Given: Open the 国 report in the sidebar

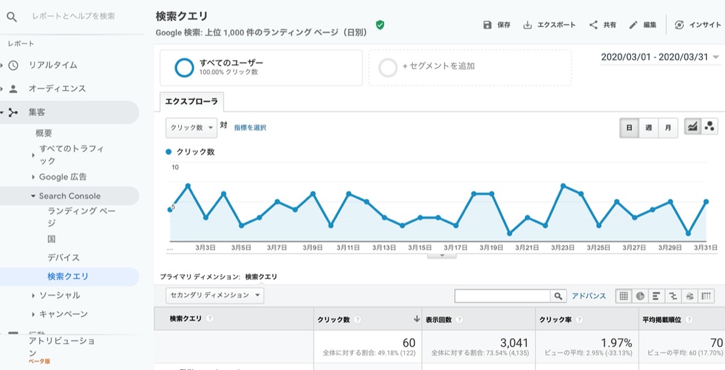Looking at the screenshot, I should click(52, 239).
